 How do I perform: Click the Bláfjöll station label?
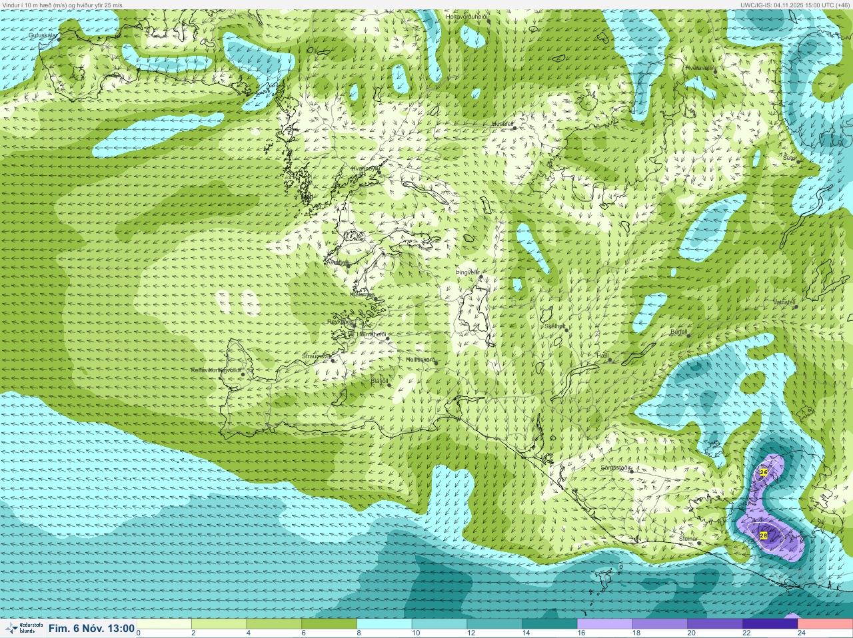tap(379, 382)
